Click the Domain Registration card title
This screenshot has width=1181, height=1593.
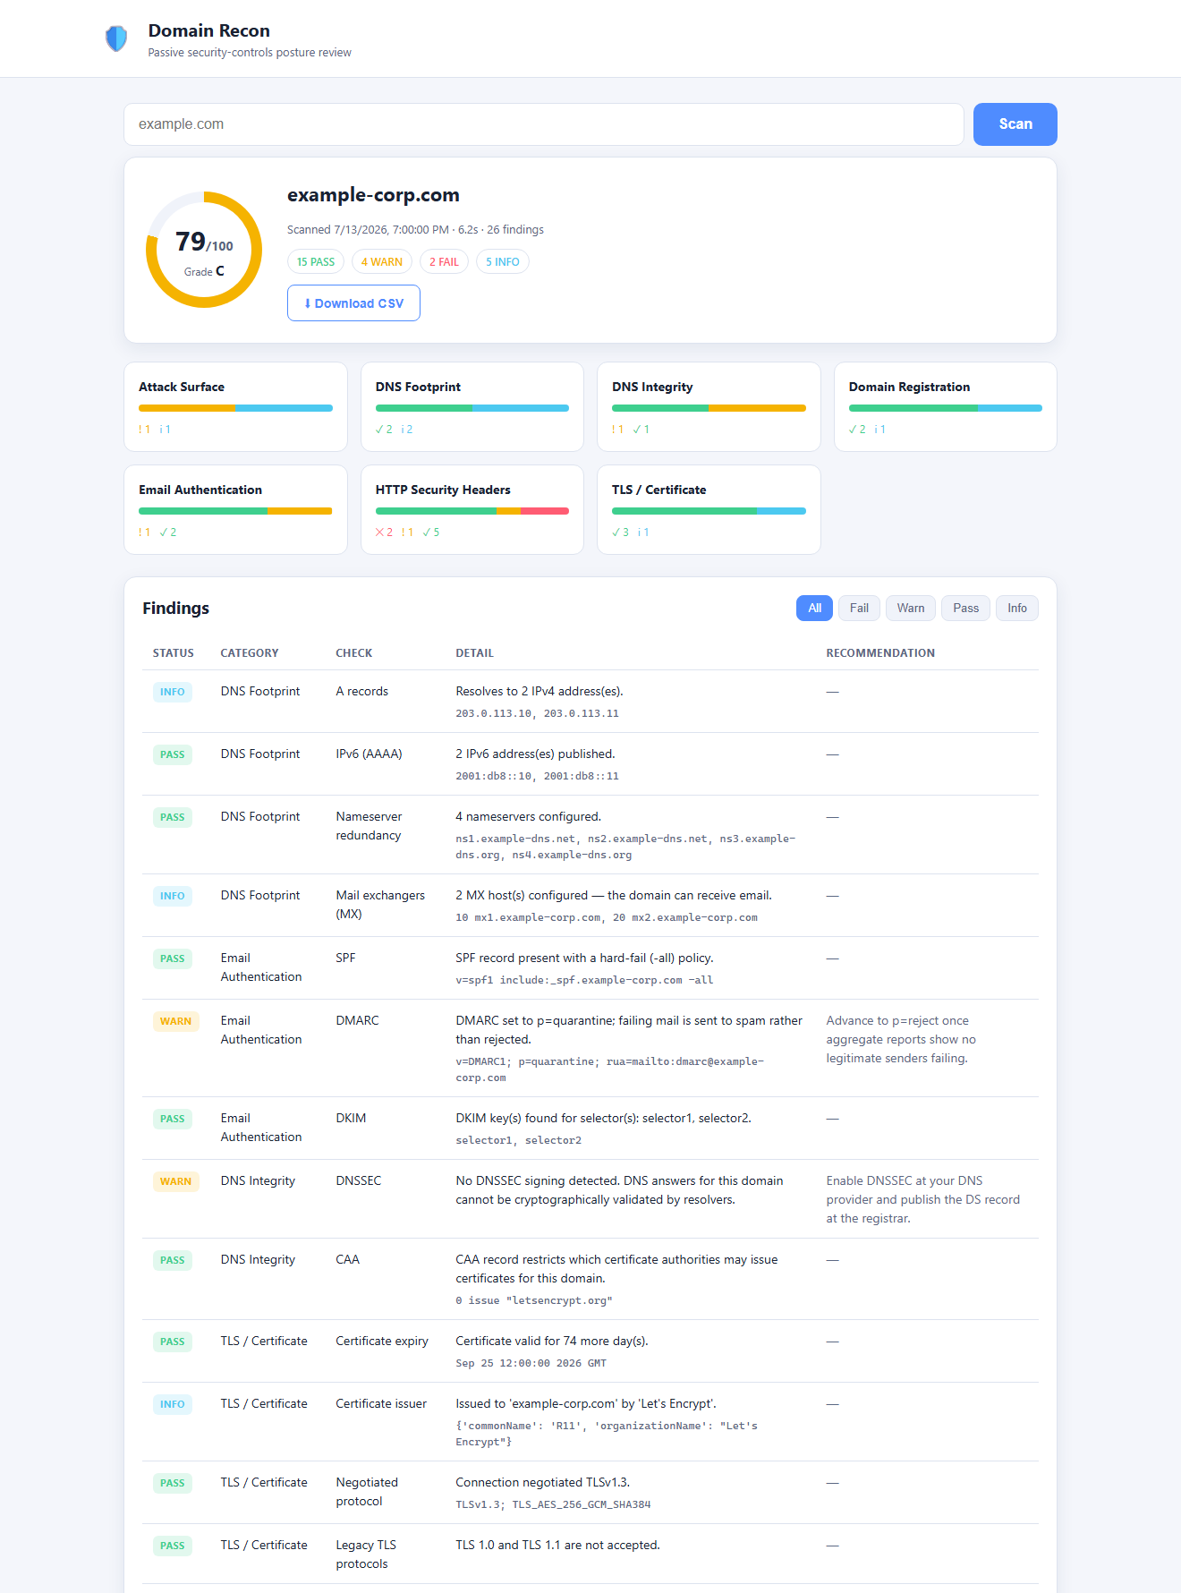tap(909, 387)
